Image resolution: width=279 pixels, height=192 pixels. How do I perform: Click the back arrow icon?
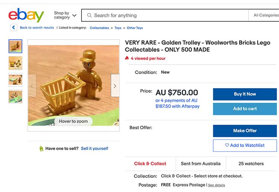click(13, 28)
